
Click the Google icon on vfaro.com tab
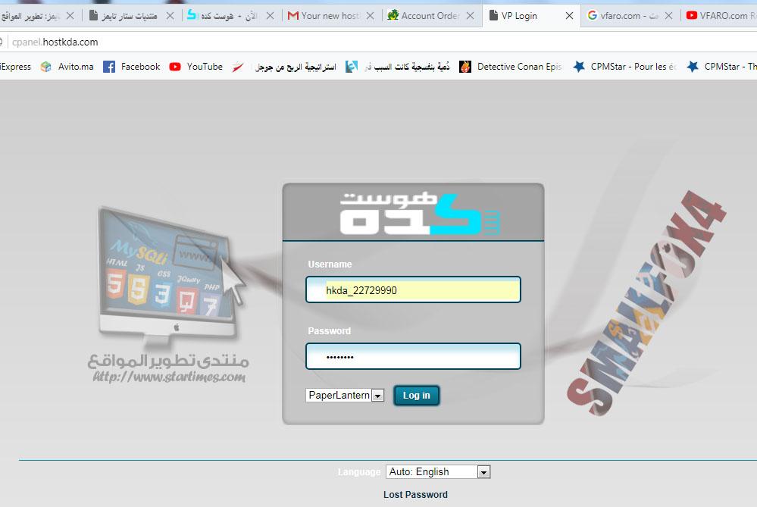coord(593,15)
